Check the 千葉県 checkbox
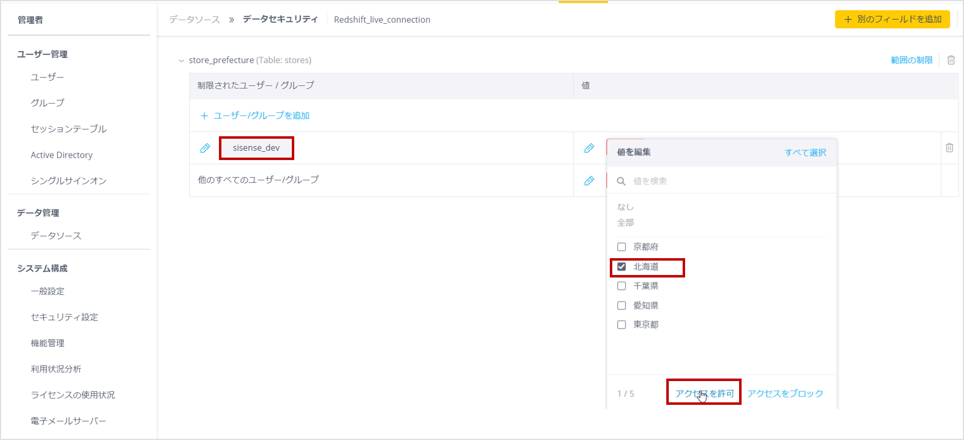Image resolution: width=964 pixels, height=440 pixels. pyautogui.click(x=621, y=286)
